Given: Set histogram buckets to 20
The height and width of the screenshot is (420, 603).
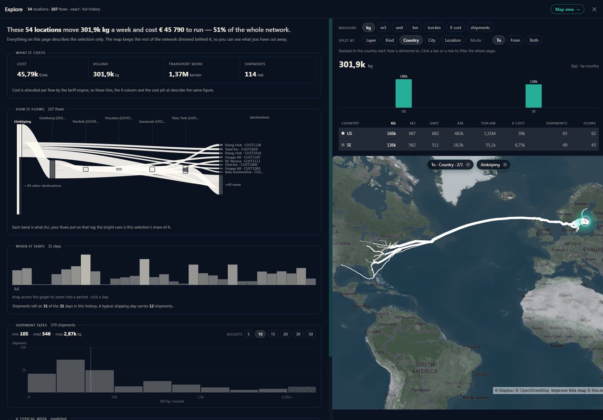Looking at the screenshot, I should click(x=285, y=334).
